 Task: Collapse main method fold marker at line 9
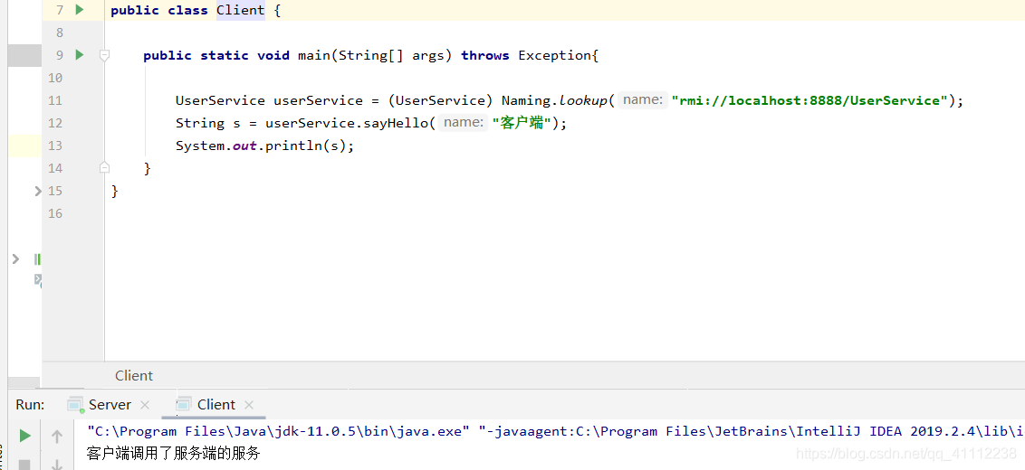pos(104,55)
